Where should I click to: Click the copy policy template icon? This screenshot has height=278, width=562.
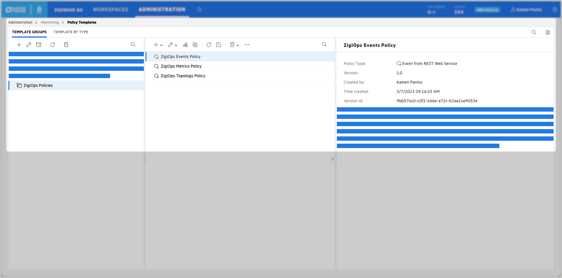(x=195, y=45)
